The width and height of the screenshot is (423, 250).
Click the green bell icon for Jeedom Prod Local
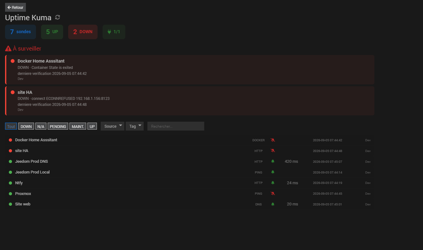click(273, 172)
